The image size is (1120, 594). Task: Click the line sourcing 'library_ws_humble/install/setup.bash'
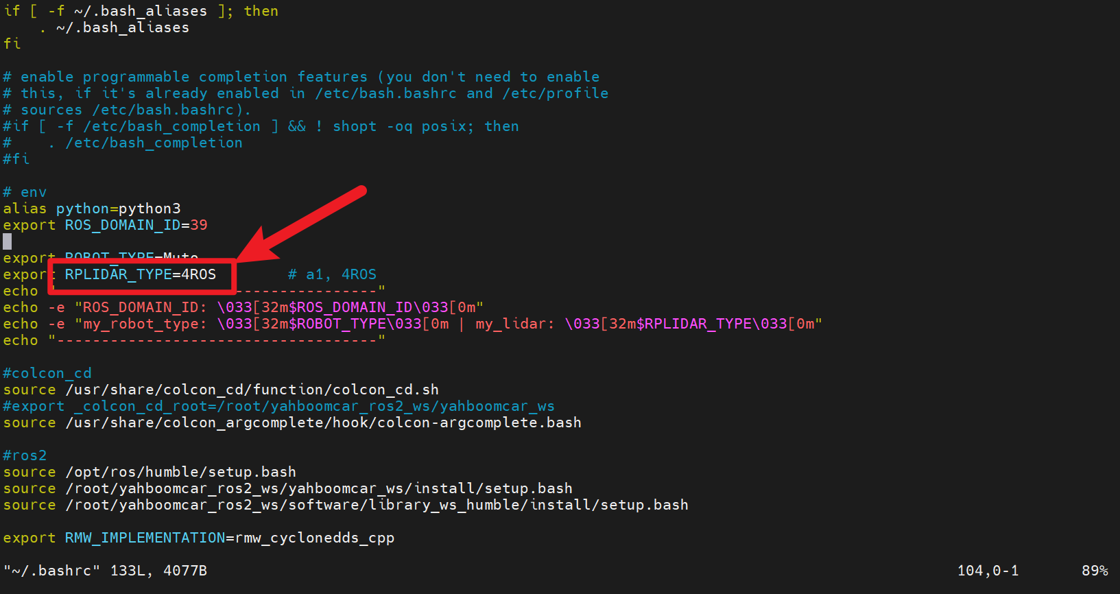pyautogui.click(x=346, y=505)
